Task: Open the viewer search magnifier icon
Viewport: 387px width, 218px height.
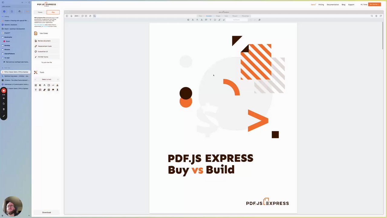Action: tap(372, 16)
